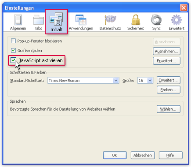Viewport: 191px width, 167px height.
Task: Toggle JavaScript aktivieren checkbox
Action: click(x=13, y=60)
